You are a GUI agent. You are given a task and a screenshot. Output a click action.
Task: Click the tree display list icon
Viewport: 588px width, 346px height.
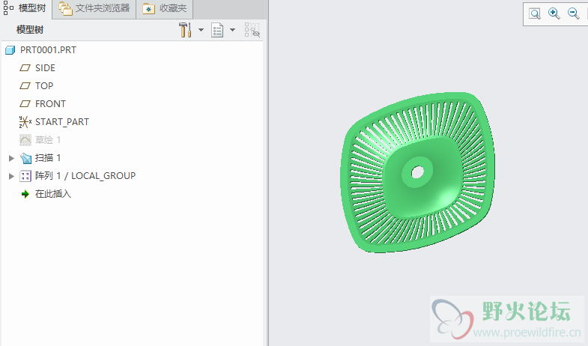[218, 30]
